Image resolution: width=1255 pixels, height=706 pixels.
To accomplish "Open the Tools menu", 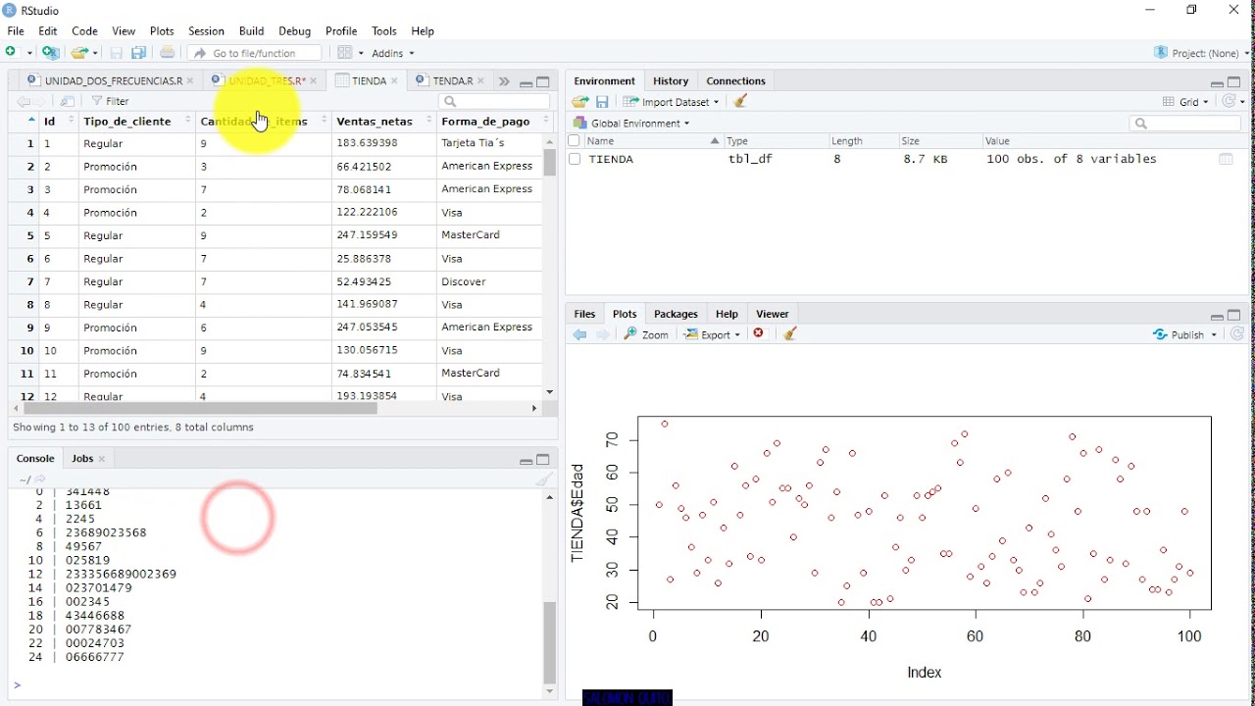I will pyautogui.click(x=384, y=31).
